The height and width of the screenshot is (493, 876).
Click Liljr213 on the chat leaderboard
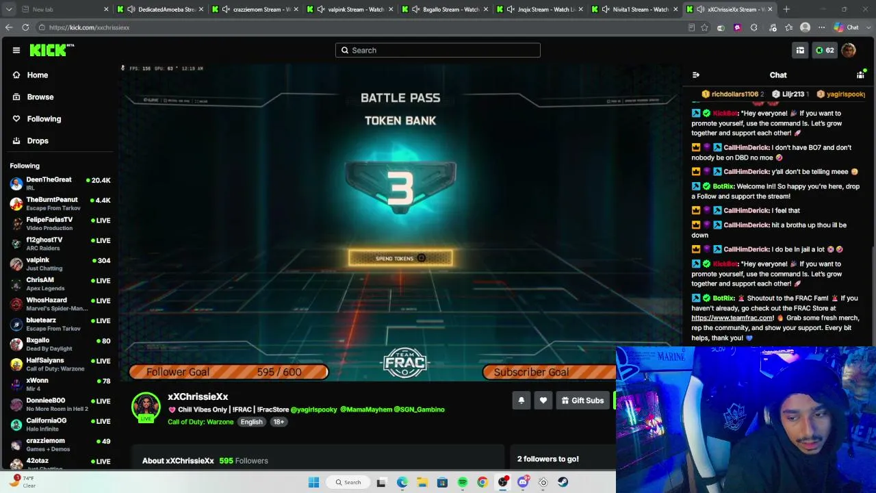pos(790,94)
